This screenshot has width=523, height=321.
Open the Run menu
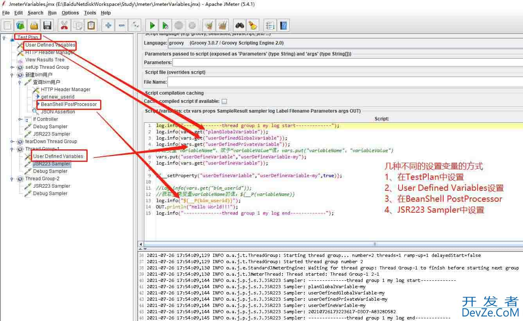pyautogui.click(x=52, y=13)
